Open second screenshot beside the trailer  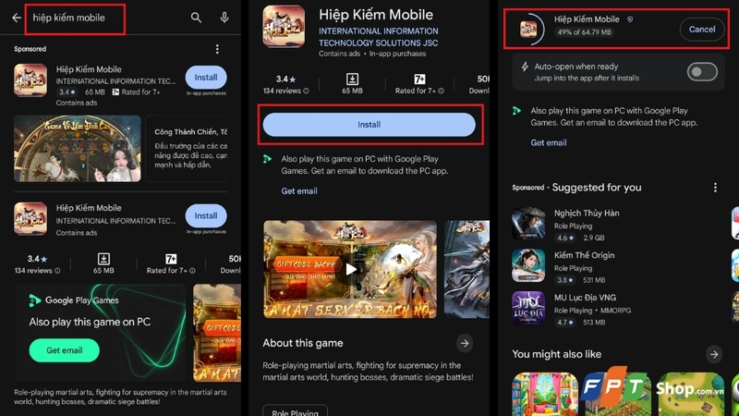(466, 269)
